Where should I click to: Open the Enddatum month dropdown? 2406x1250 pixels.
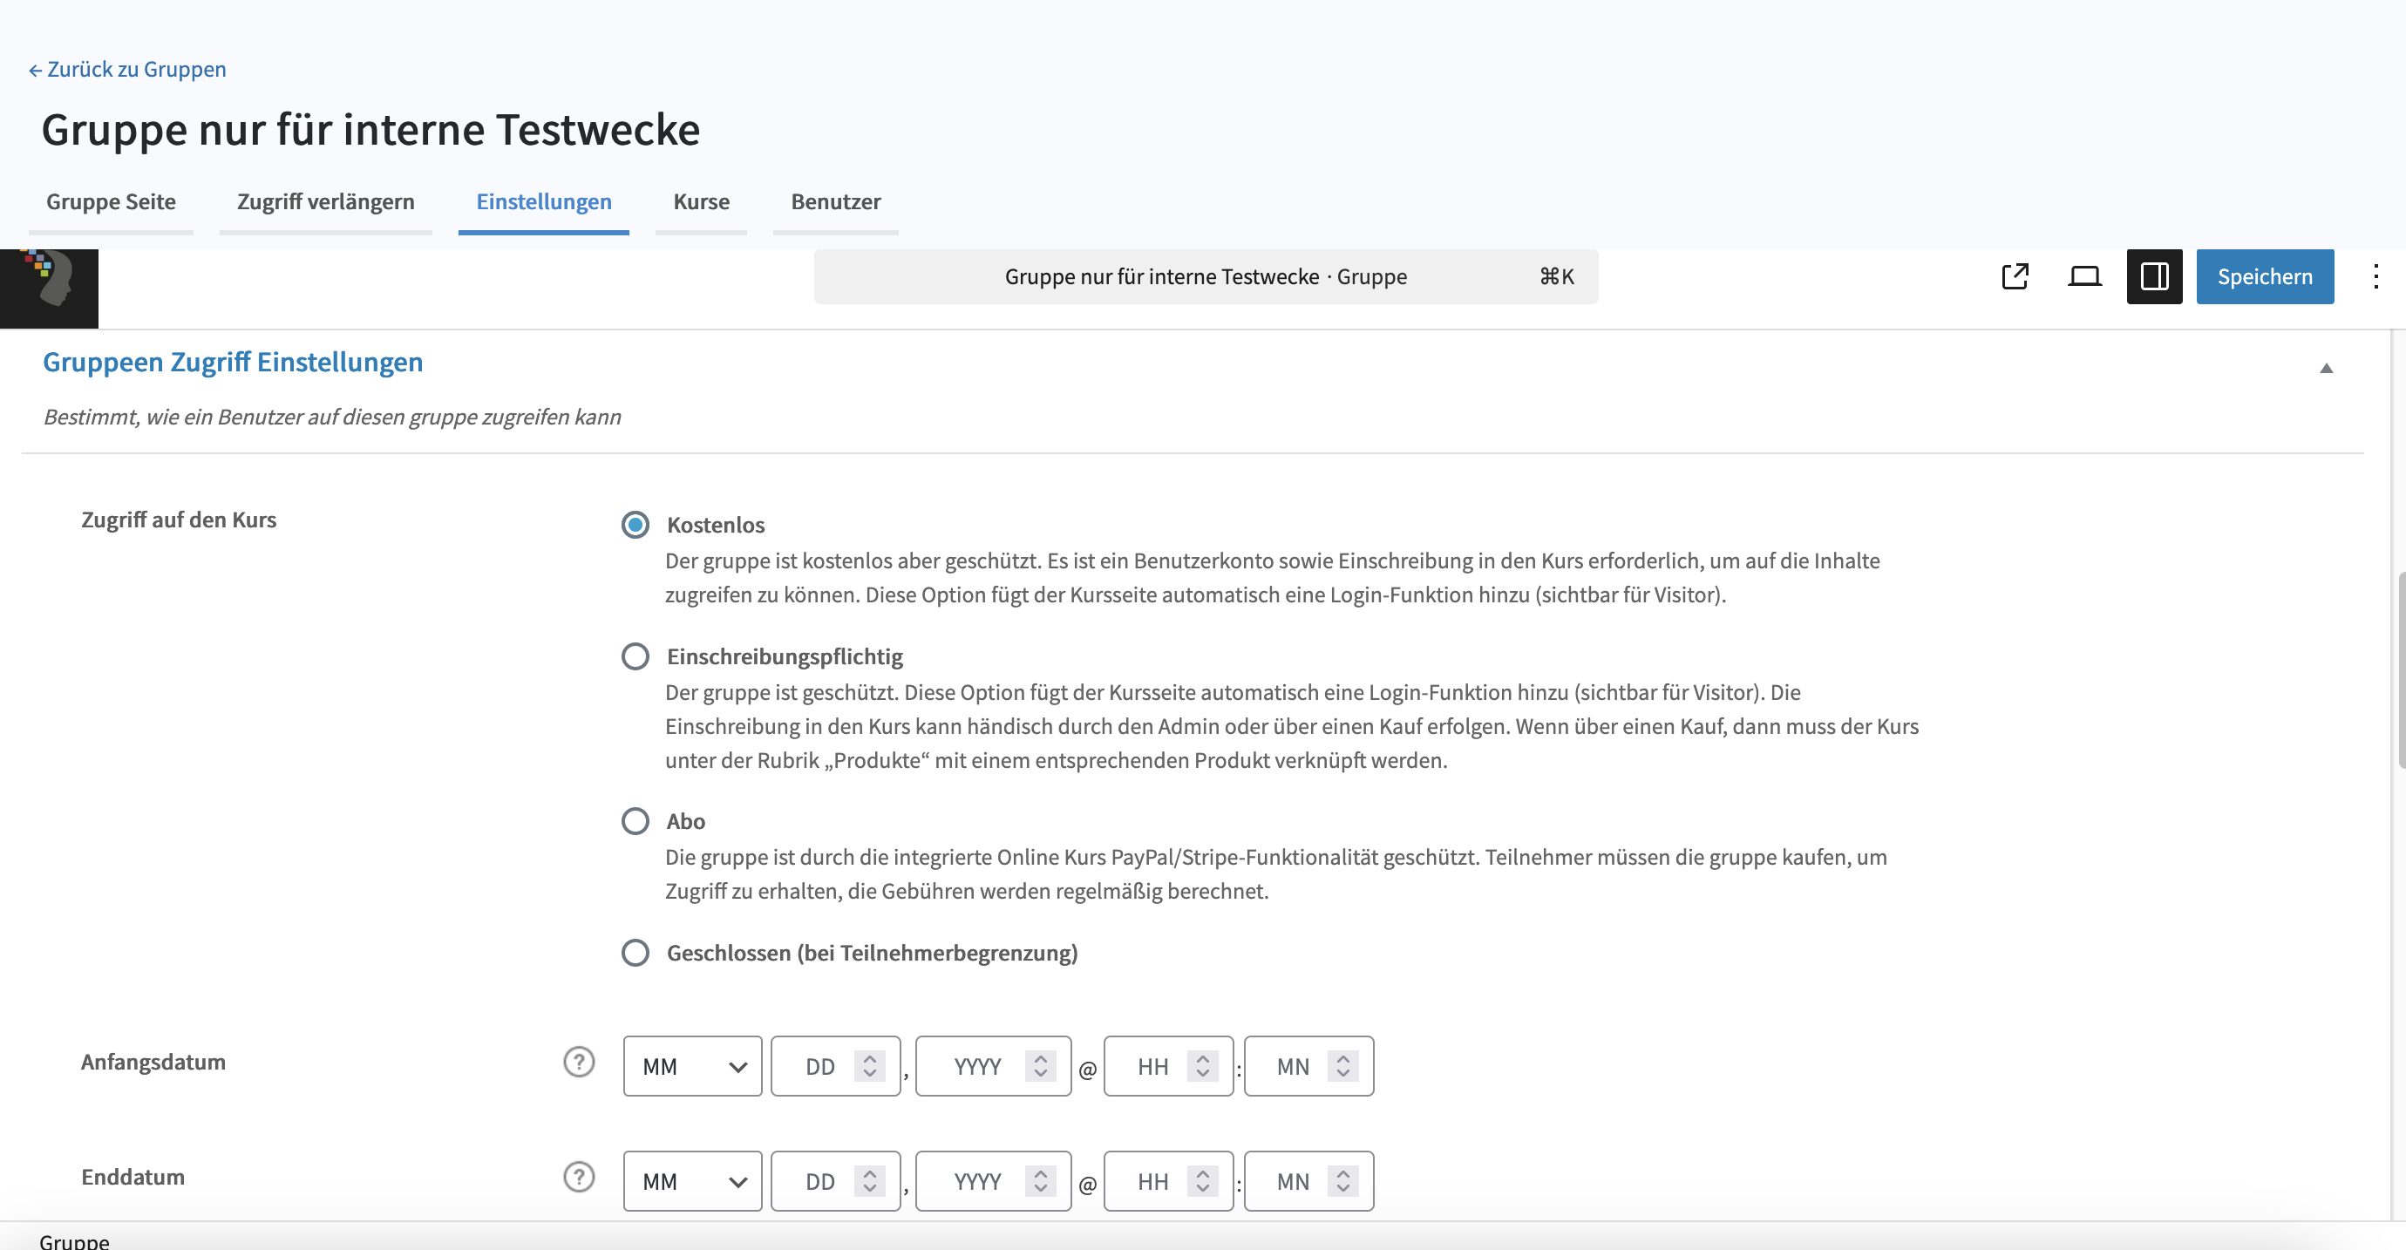pyautogui.click(x=692, y=1182)
